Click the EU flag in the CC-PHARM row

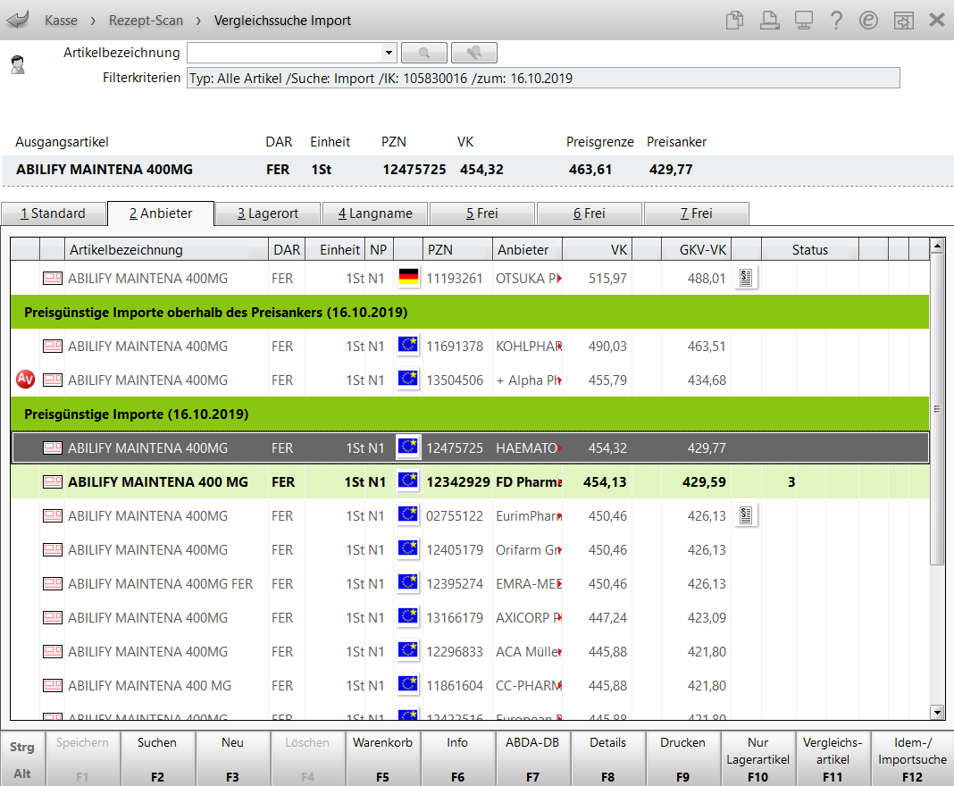click(407, 685)
